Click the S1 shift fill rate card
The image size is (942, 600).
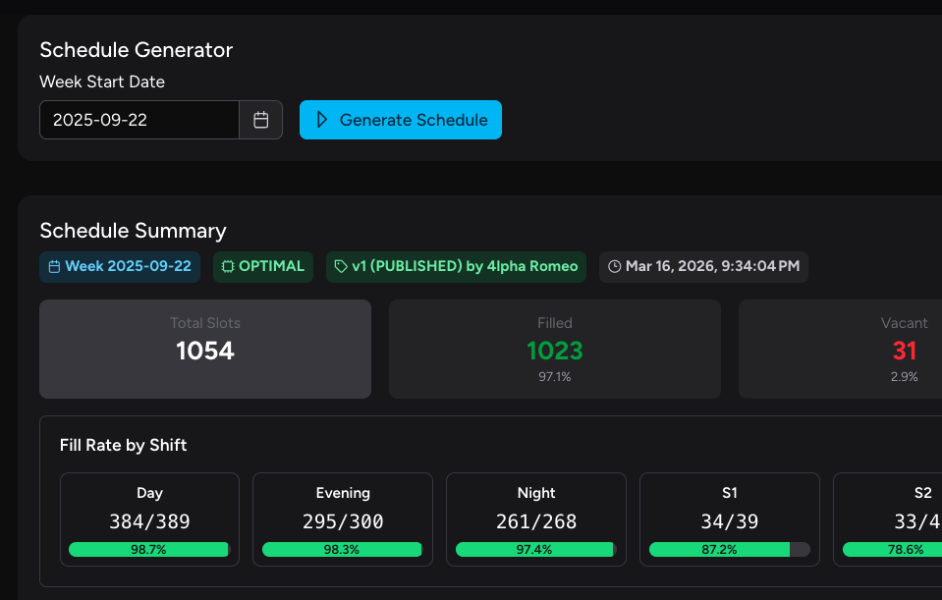point(730,518)
